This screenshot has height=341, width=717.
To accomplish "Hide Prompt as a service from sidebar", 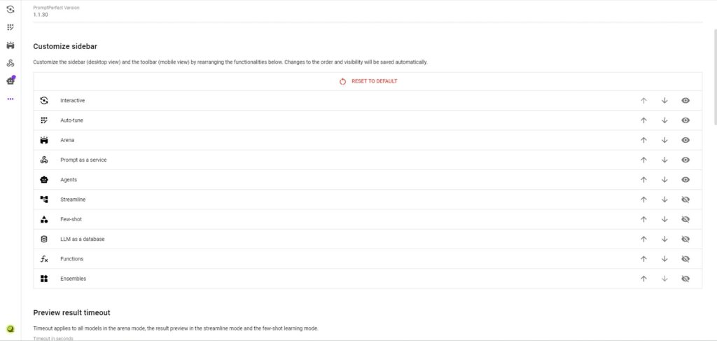I will click(x=685, y=160).
